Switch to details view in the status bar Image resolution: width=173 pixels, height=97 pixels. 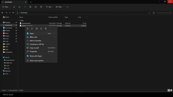[169, 90]
